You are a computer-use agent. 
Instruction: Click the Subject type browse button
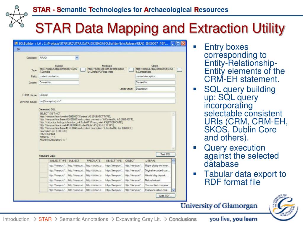pos(83,70)
